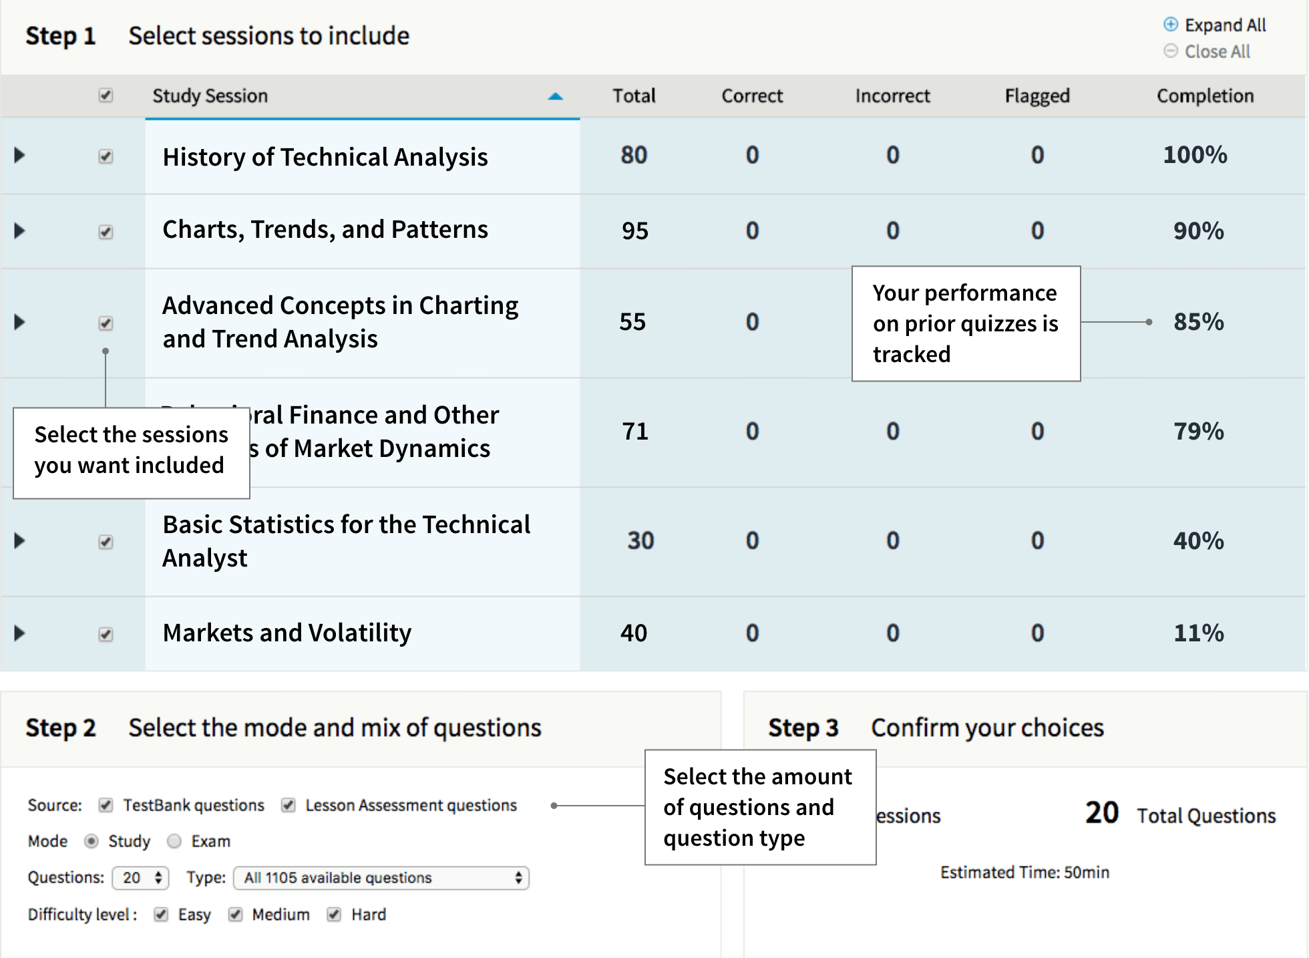Open History of Technical Analysis session

[x=325, y=158]
